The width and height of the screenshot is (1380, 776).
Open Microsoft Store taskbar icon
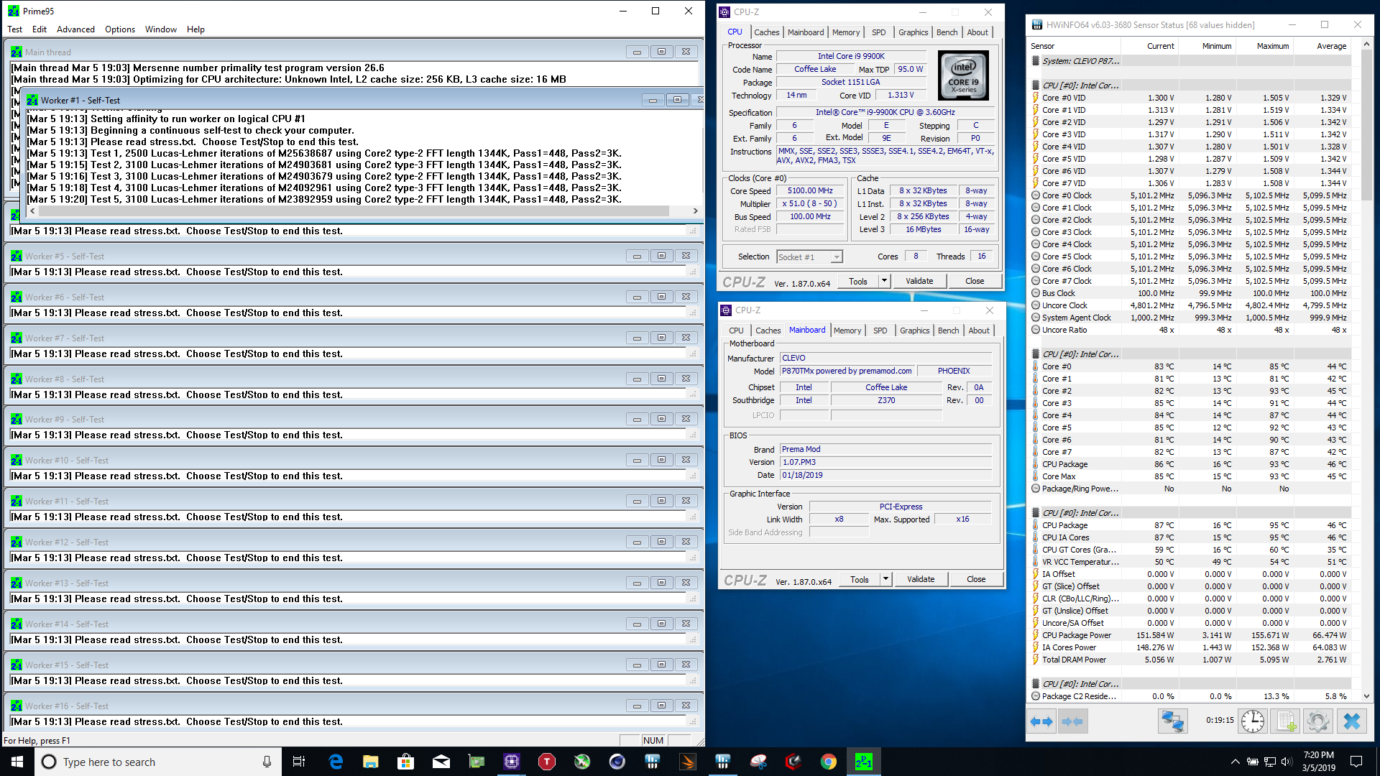(406, 762)
